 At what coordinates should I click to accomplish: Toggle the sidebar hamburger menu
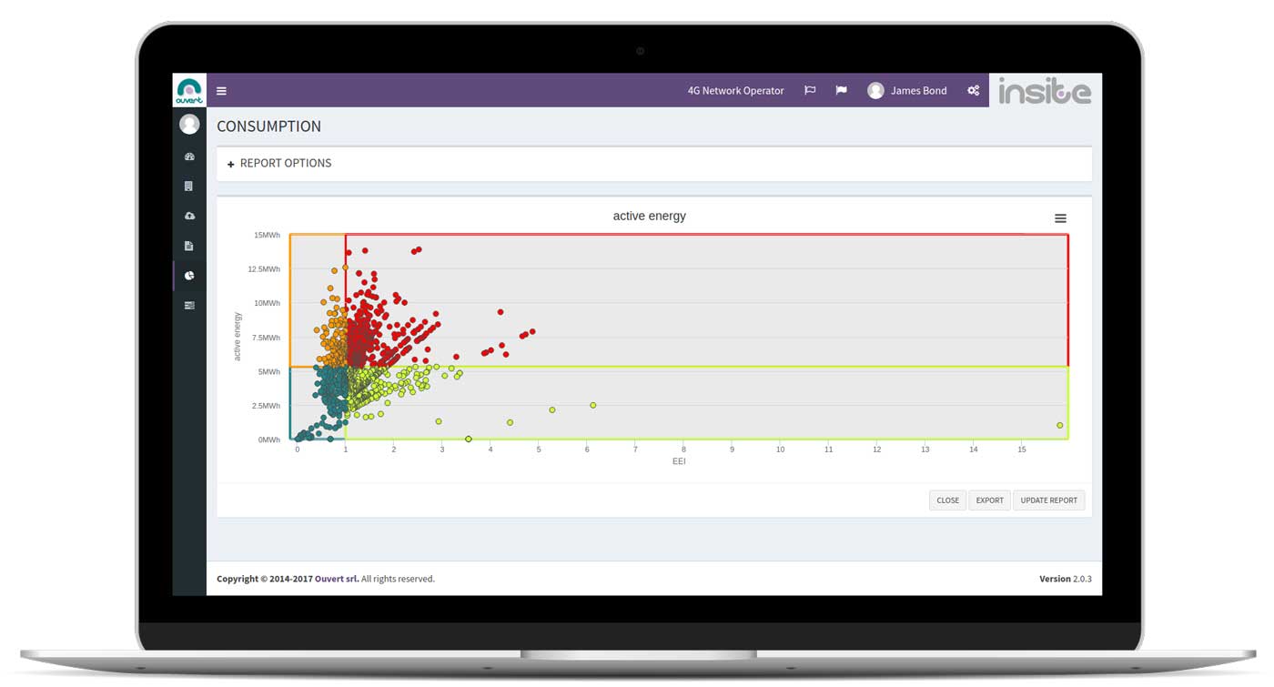coord(221,91)
